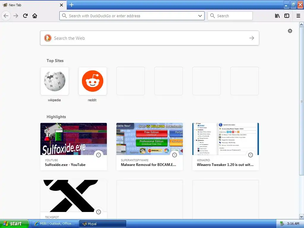
Task: Click history clock icon on TechSpot card
Action: (x=99, y=212)
